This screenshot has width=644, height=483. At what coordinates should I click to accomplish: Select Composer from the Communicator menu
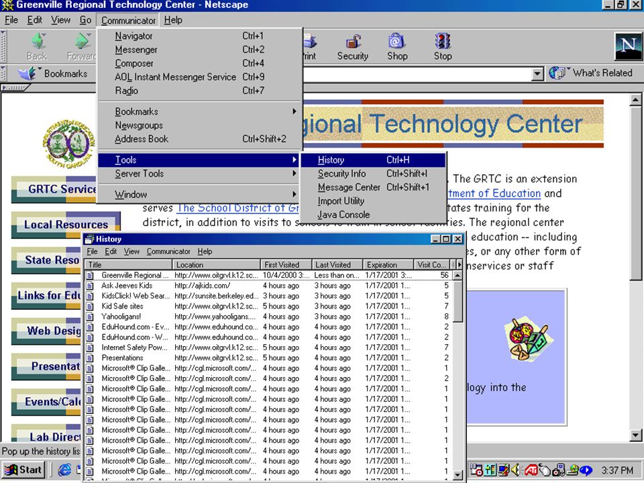click(x=200, y=63)
